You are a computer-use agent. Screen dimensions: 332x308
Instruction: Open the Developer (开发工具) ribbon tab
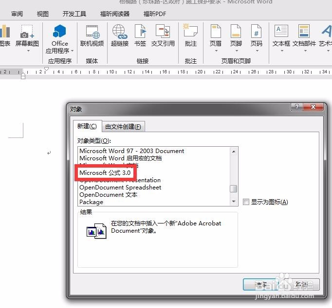pos(74,14)
